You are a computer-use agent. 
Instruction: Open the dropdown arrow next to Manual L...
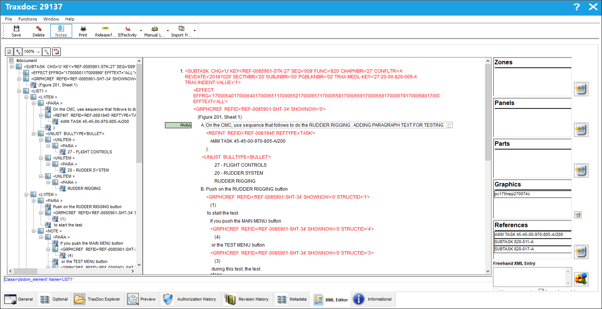168,31
